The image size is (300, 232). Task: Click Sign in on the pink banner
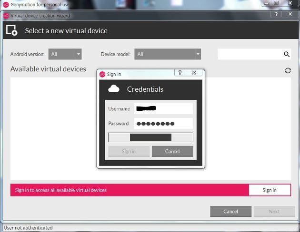click(270, 190)
